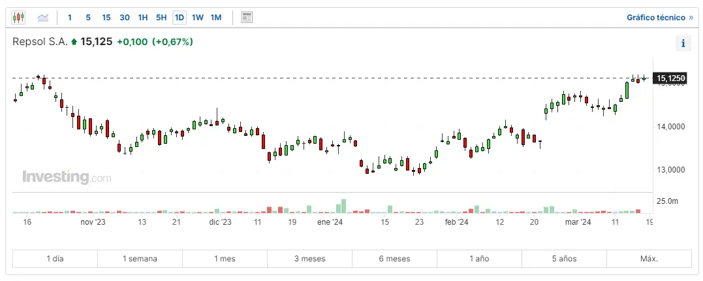Show the 5 años range
This screenshot has width=703, height=281.
(x=565, y=259)
